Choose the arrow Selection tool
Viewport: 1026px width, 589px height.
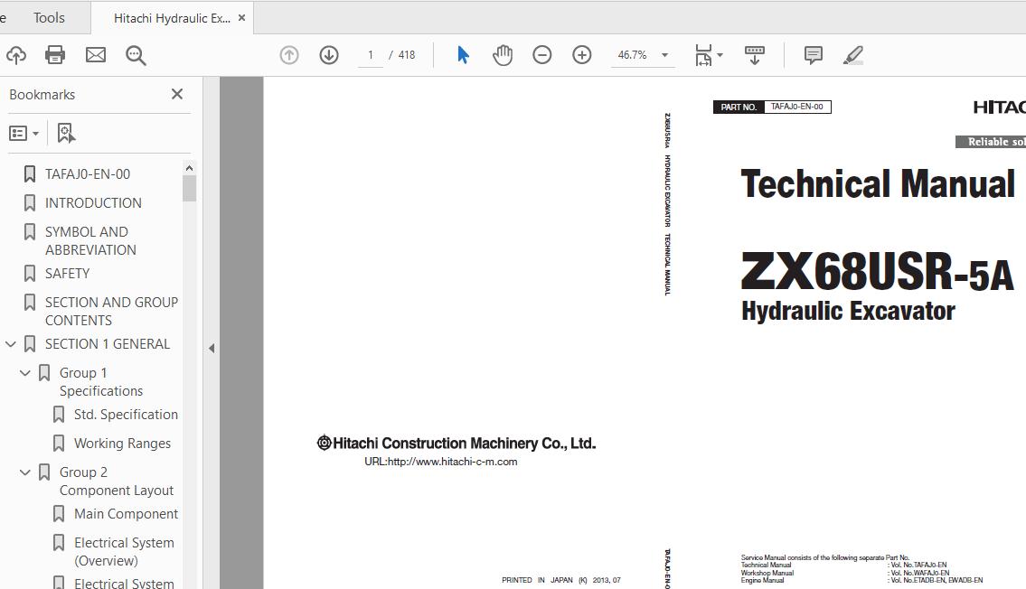[463, 55]
